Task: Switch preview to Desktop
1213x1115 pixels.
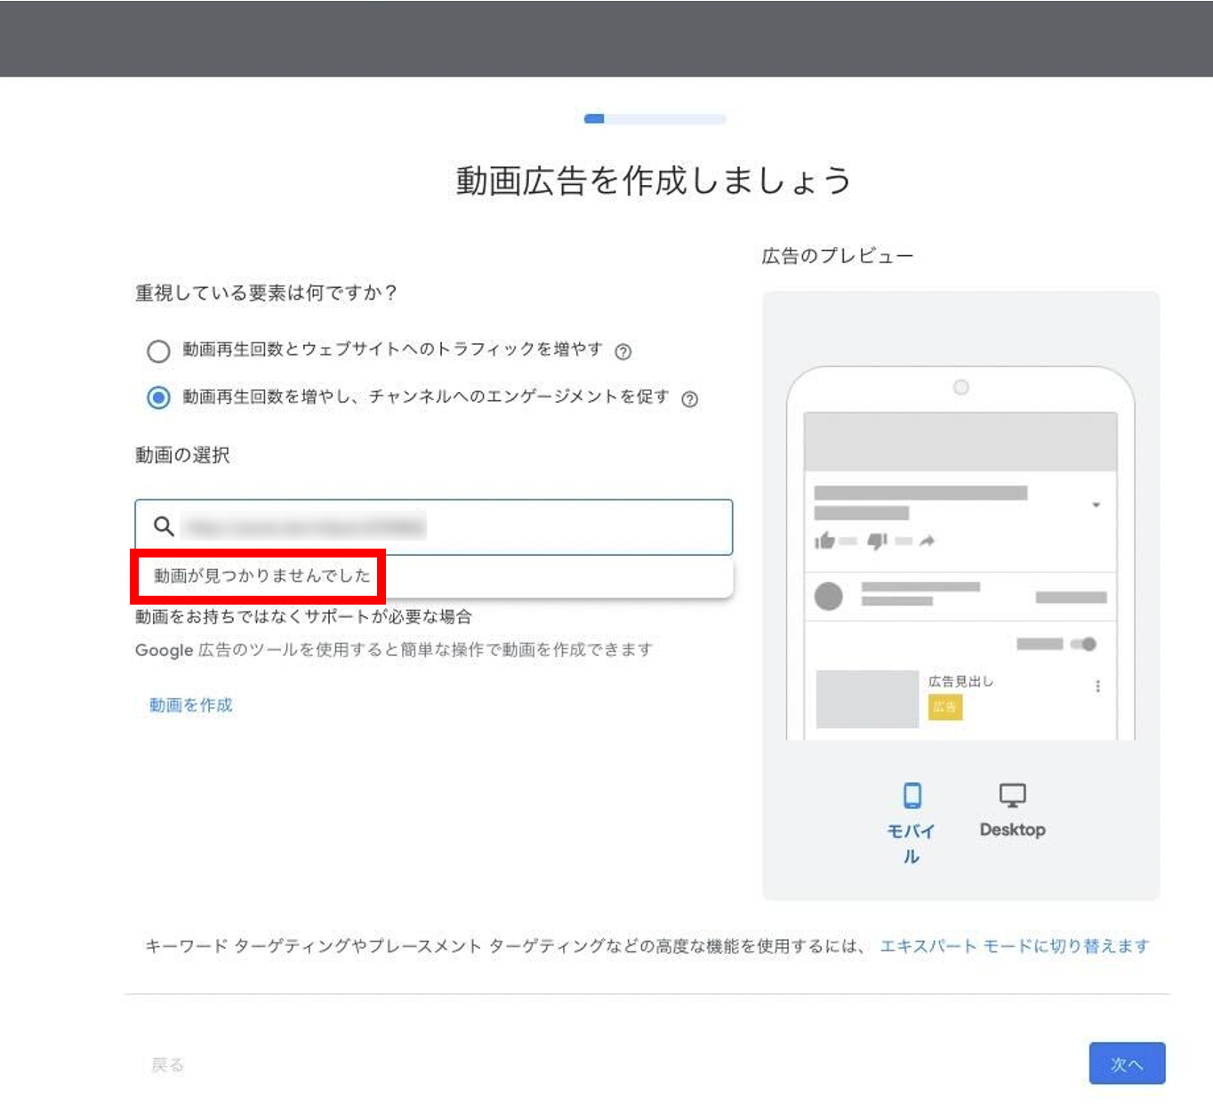Action: pyautogui.click(x=1012, y=809)
